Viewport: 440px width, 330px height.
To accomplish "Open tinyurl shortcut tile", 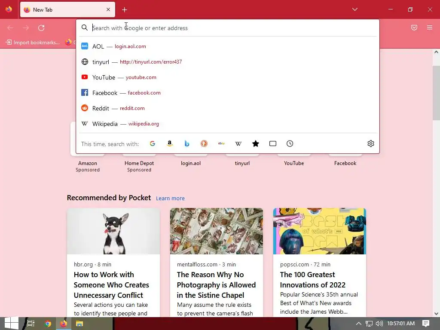I will (x=242, y=163).
